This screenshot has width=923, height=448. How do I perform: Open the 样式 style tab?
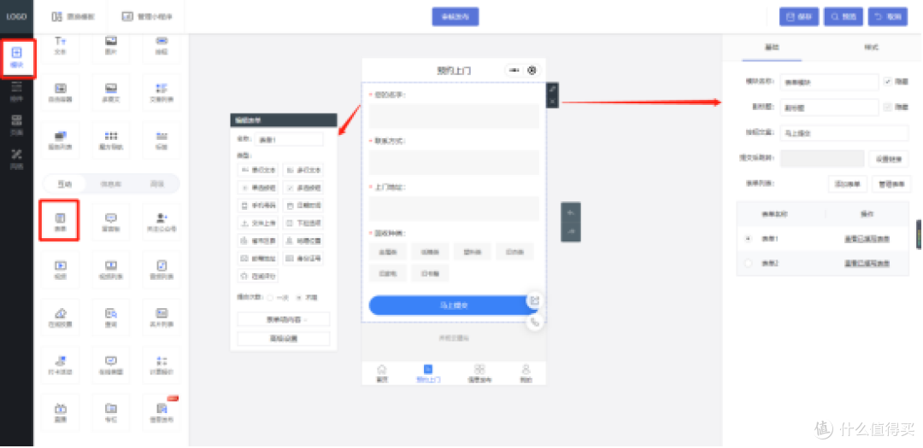871,47
